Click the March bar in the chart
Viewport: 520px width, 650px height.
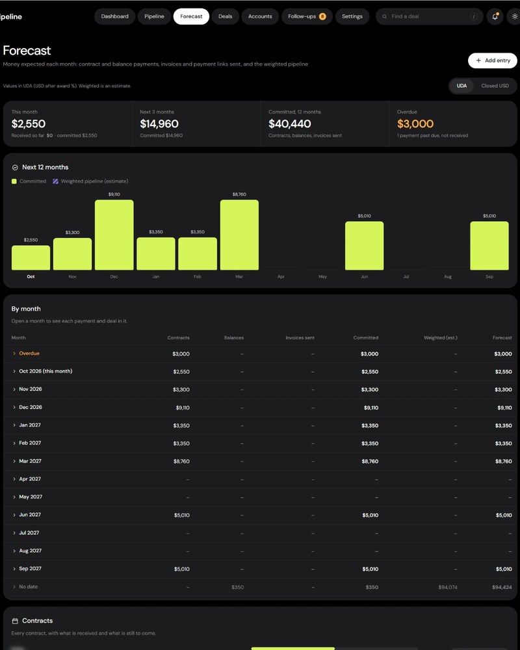pos(239,235)
